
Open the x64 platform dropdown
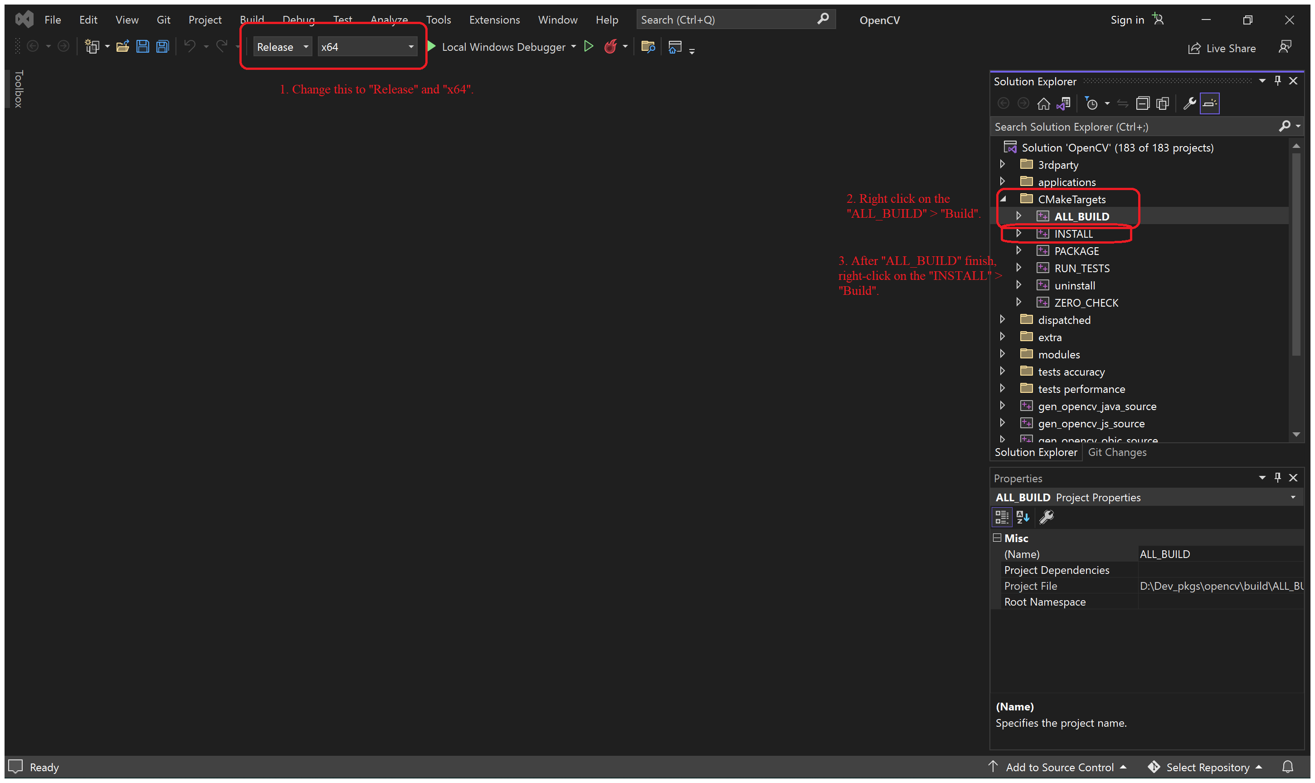pyautogui.click(x=367, y=47)
